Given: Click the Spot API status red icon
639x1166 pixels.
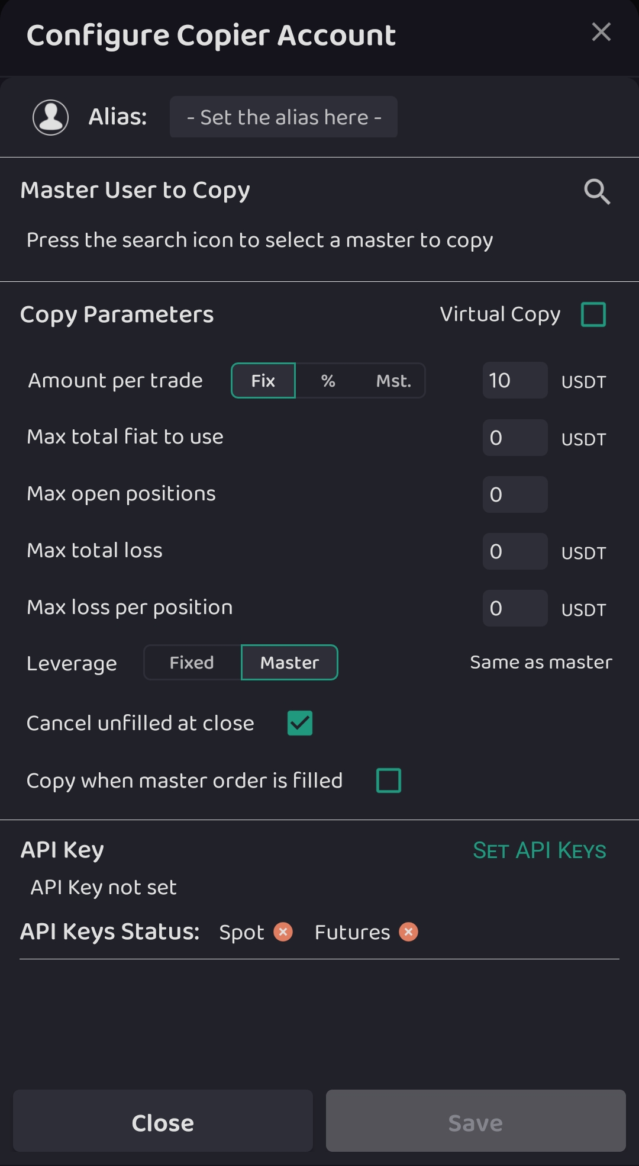Looking at the screenshot, I should click(x=283, y=931).
